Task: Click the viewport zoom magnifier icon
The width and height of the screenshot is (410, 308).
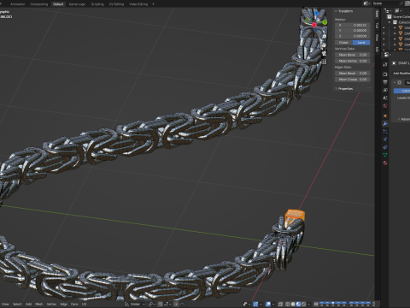Action: [324, 37]
